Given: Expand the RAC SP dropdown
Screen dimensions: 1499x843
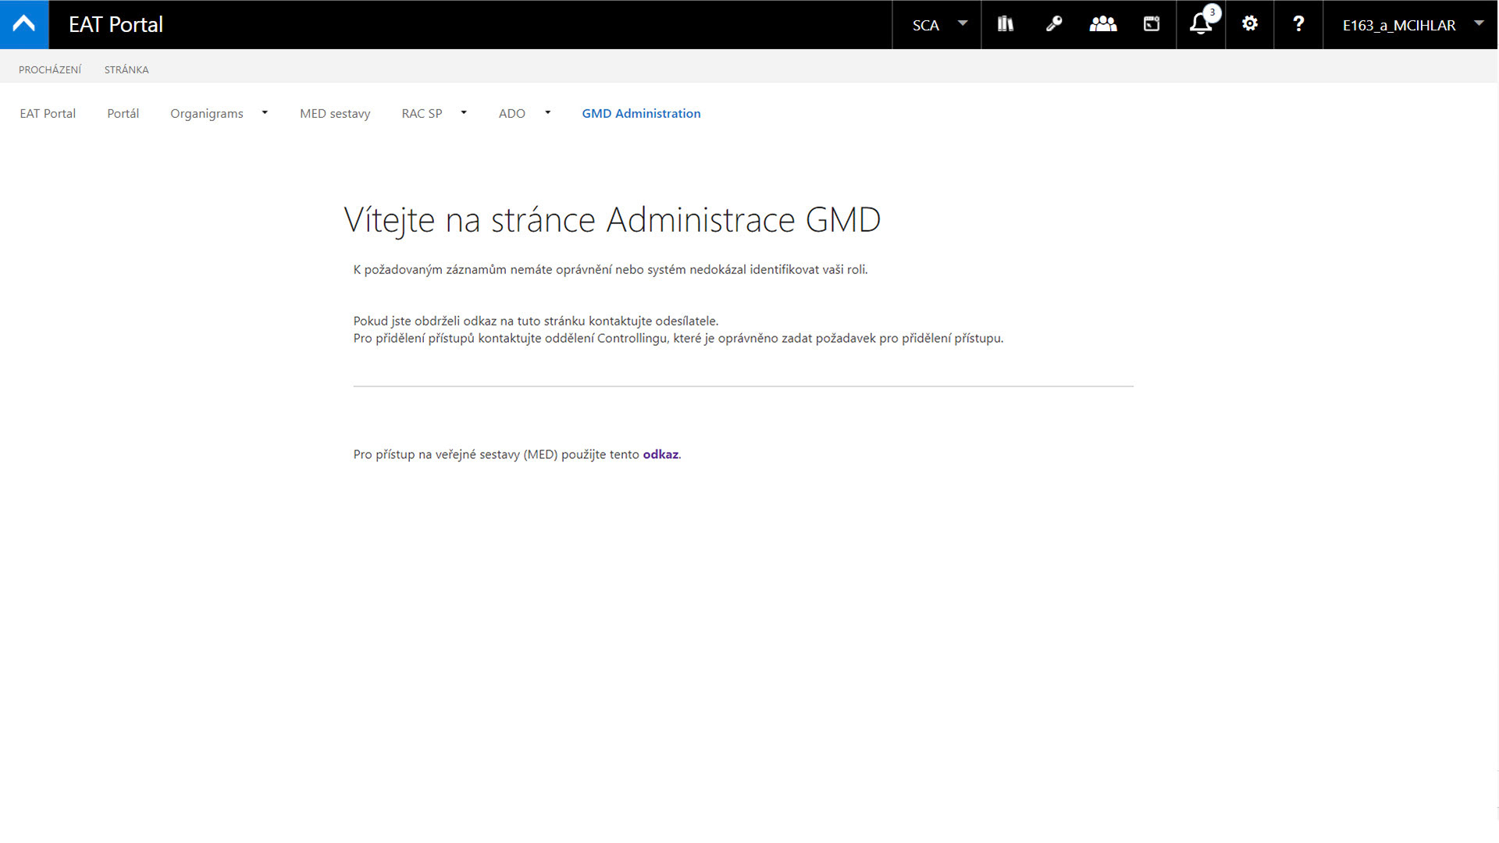Looking at the screenshot, I should [463, 112].
